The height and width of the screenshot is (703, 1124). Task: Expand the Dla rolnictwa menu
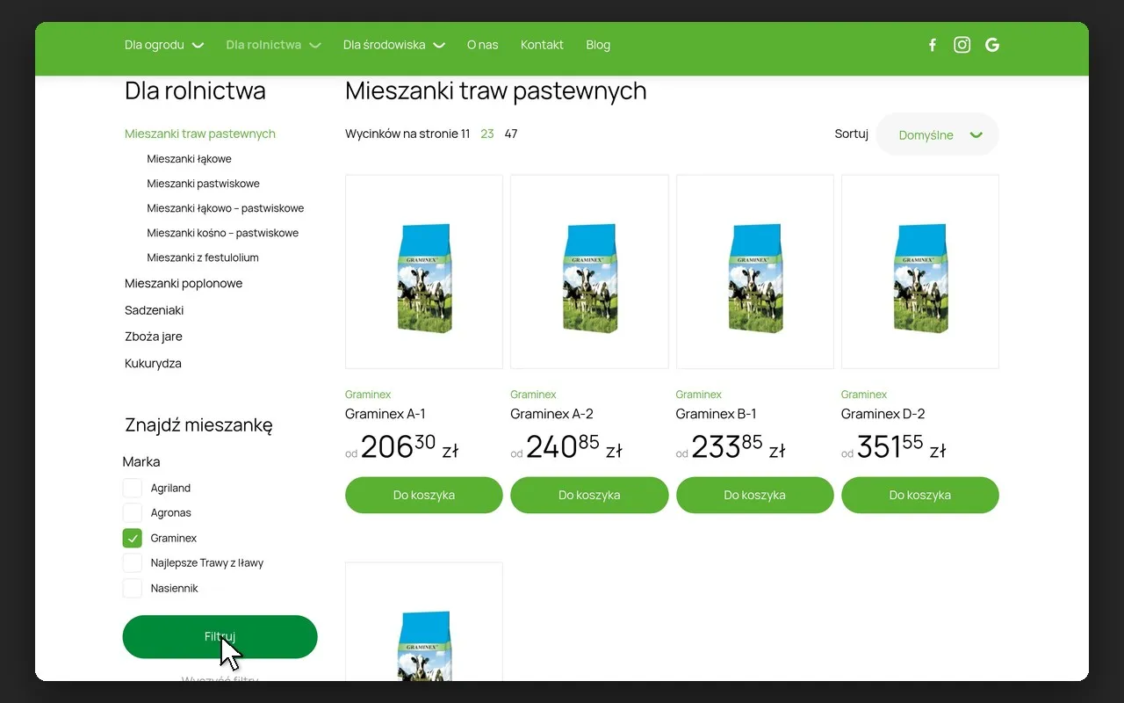point(273,45)
